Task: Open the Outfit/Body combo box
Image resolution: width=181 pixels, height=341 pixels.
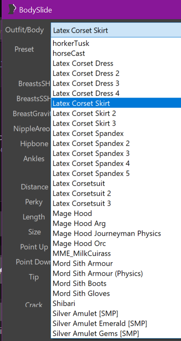Action: 116,30
